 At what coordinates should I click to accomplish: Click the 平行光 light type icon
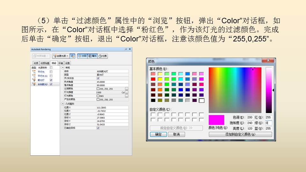(34, 72)
